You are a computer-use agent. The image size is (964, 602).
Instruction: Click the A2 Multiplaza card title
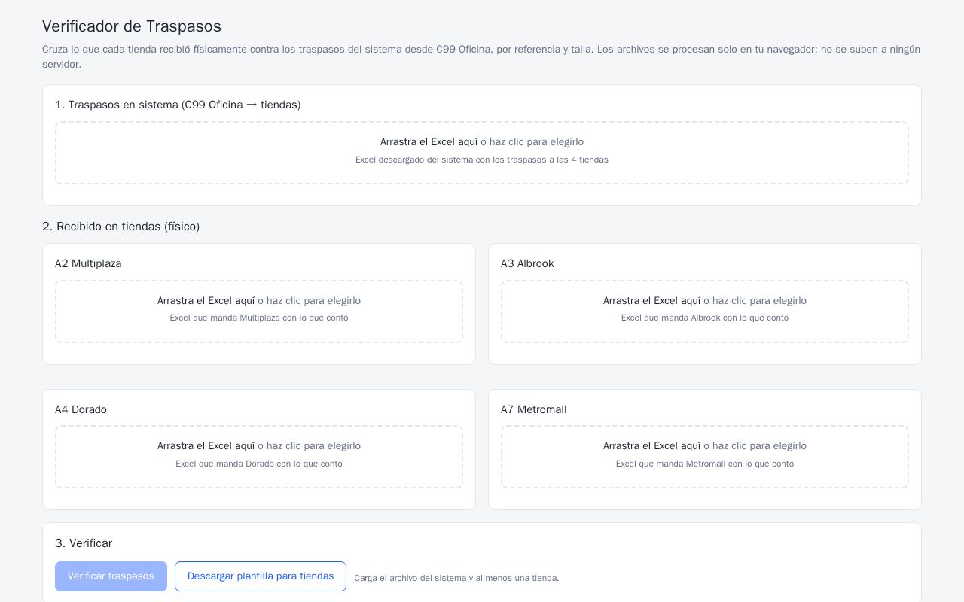tap(88, 263)
